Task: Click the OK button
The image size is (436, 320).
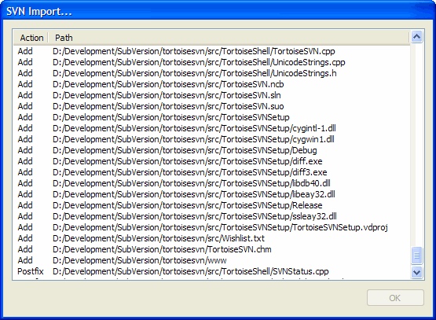Action: [x=395, y=298]
